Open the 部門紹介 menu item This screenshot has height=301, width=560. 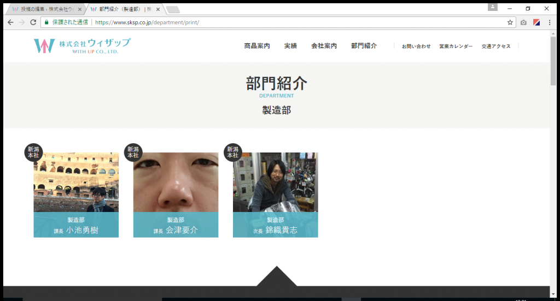pyautogui.click(x=364, y=46)
